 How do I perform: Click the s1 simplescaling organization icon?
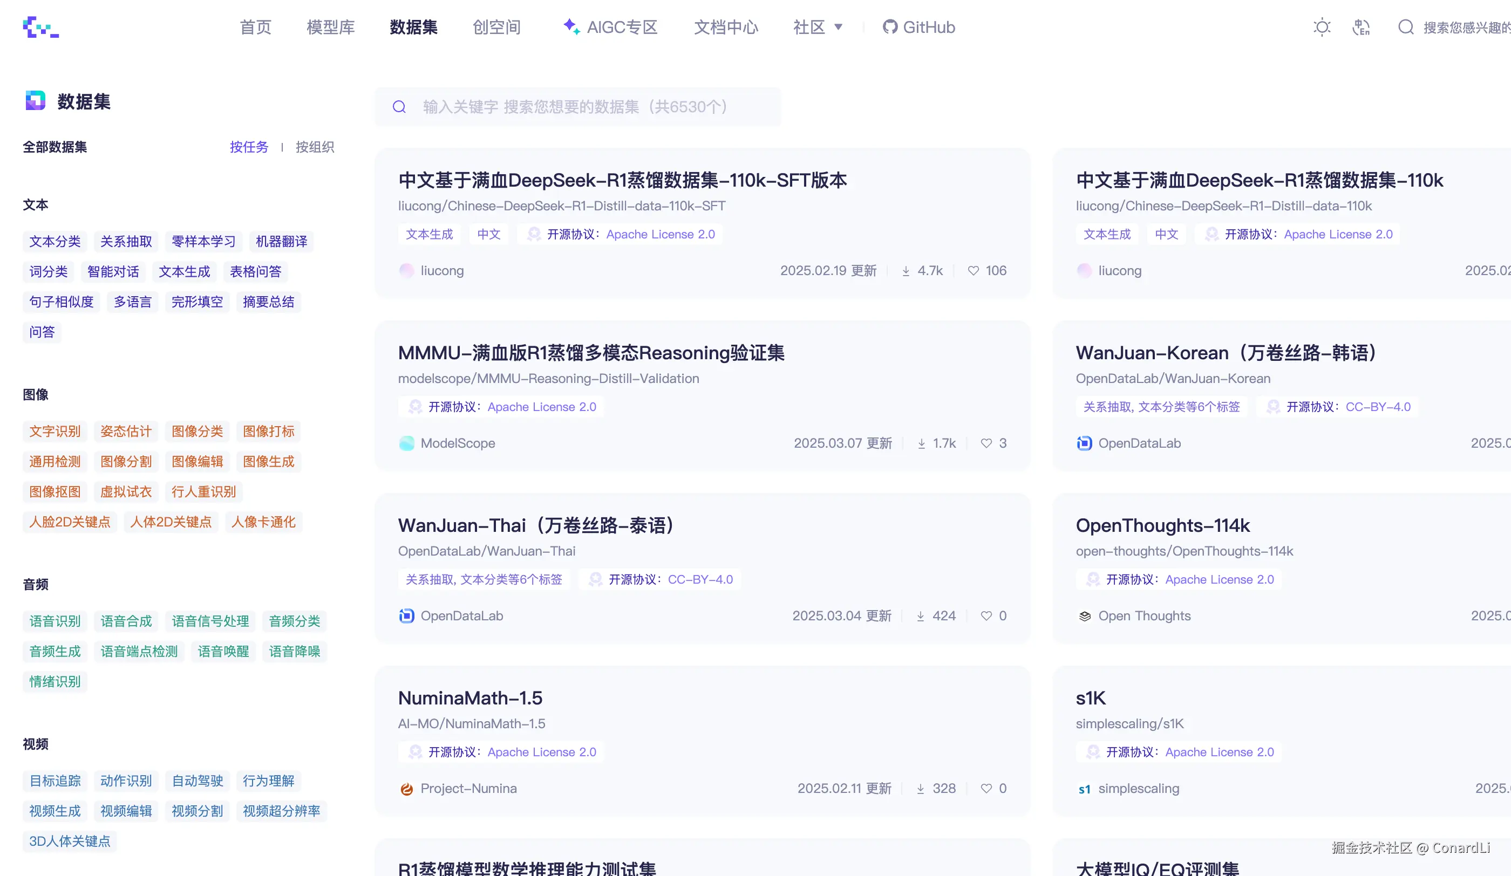coord(1085,789)
